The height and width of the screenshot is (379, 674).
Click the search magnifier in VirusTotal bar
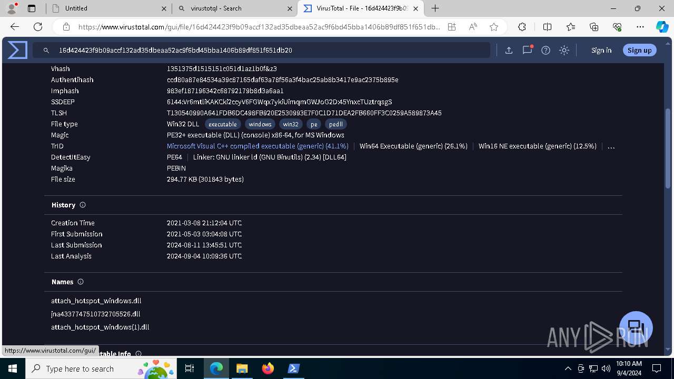pyautogui.click(x=46, y=51)
